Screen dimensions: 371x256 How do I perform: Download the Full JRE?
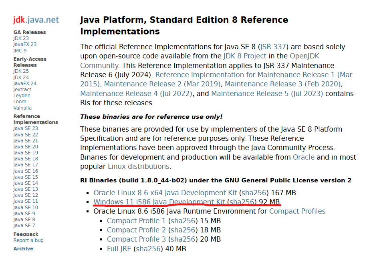click(x=119, y=249)
